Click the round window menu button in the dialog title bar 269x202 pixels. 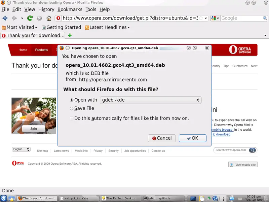68,48
